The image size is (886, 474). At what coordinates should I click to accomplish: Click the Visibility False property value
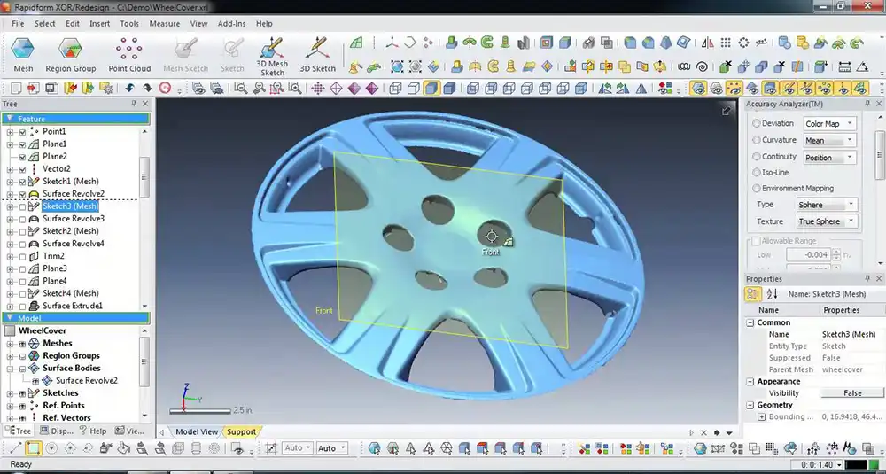[852, 393]
